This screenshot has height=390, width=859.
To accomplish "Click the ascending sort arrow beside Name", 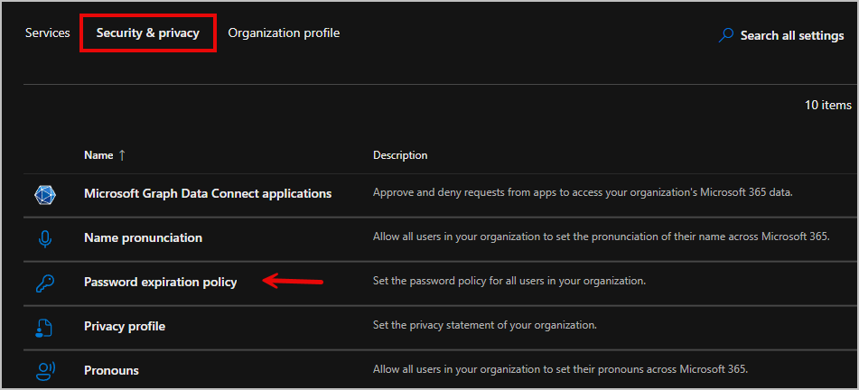I will click(x=122, y=155).
